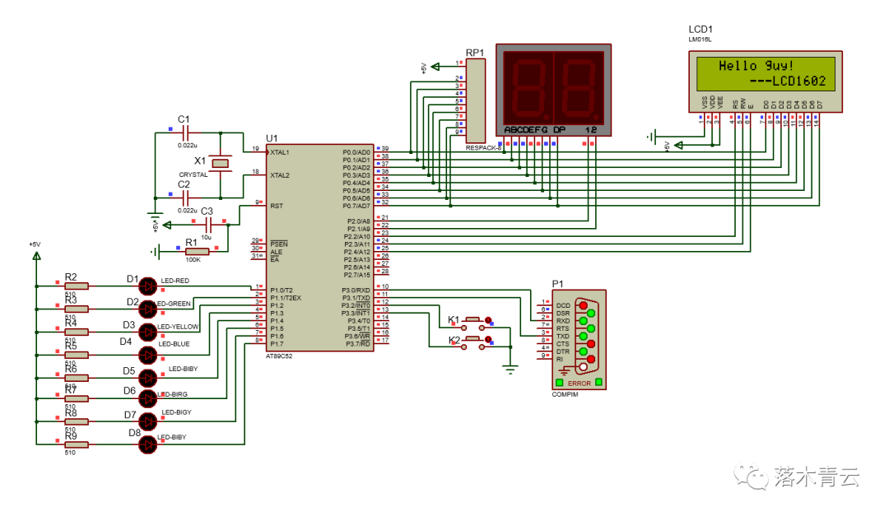The width and height of the screenshot is (889, 516).
Task: Click the K1 red actuator dot
Action: tap(488, 320)
